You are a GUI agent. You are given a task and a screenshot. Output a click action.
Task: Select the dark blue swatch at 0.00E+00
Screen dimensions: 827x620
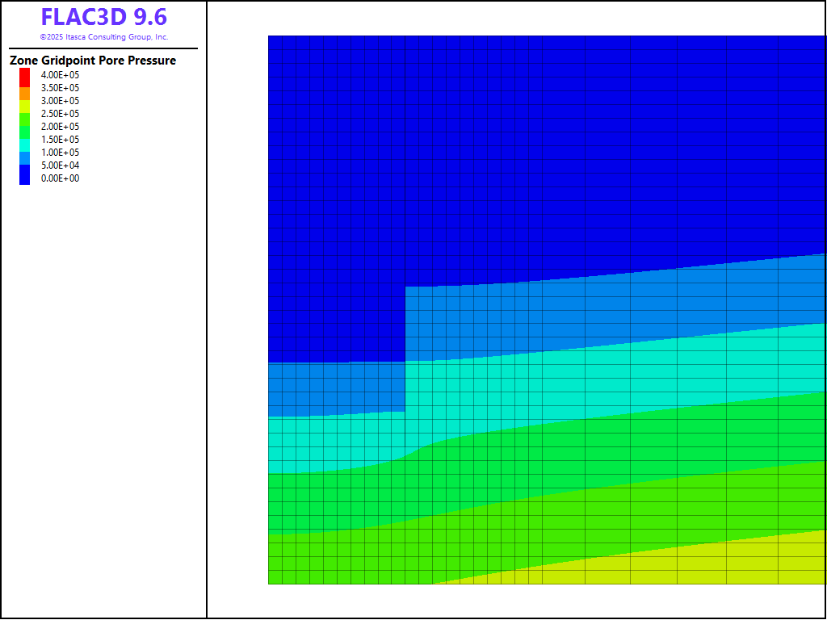(24, 175)
